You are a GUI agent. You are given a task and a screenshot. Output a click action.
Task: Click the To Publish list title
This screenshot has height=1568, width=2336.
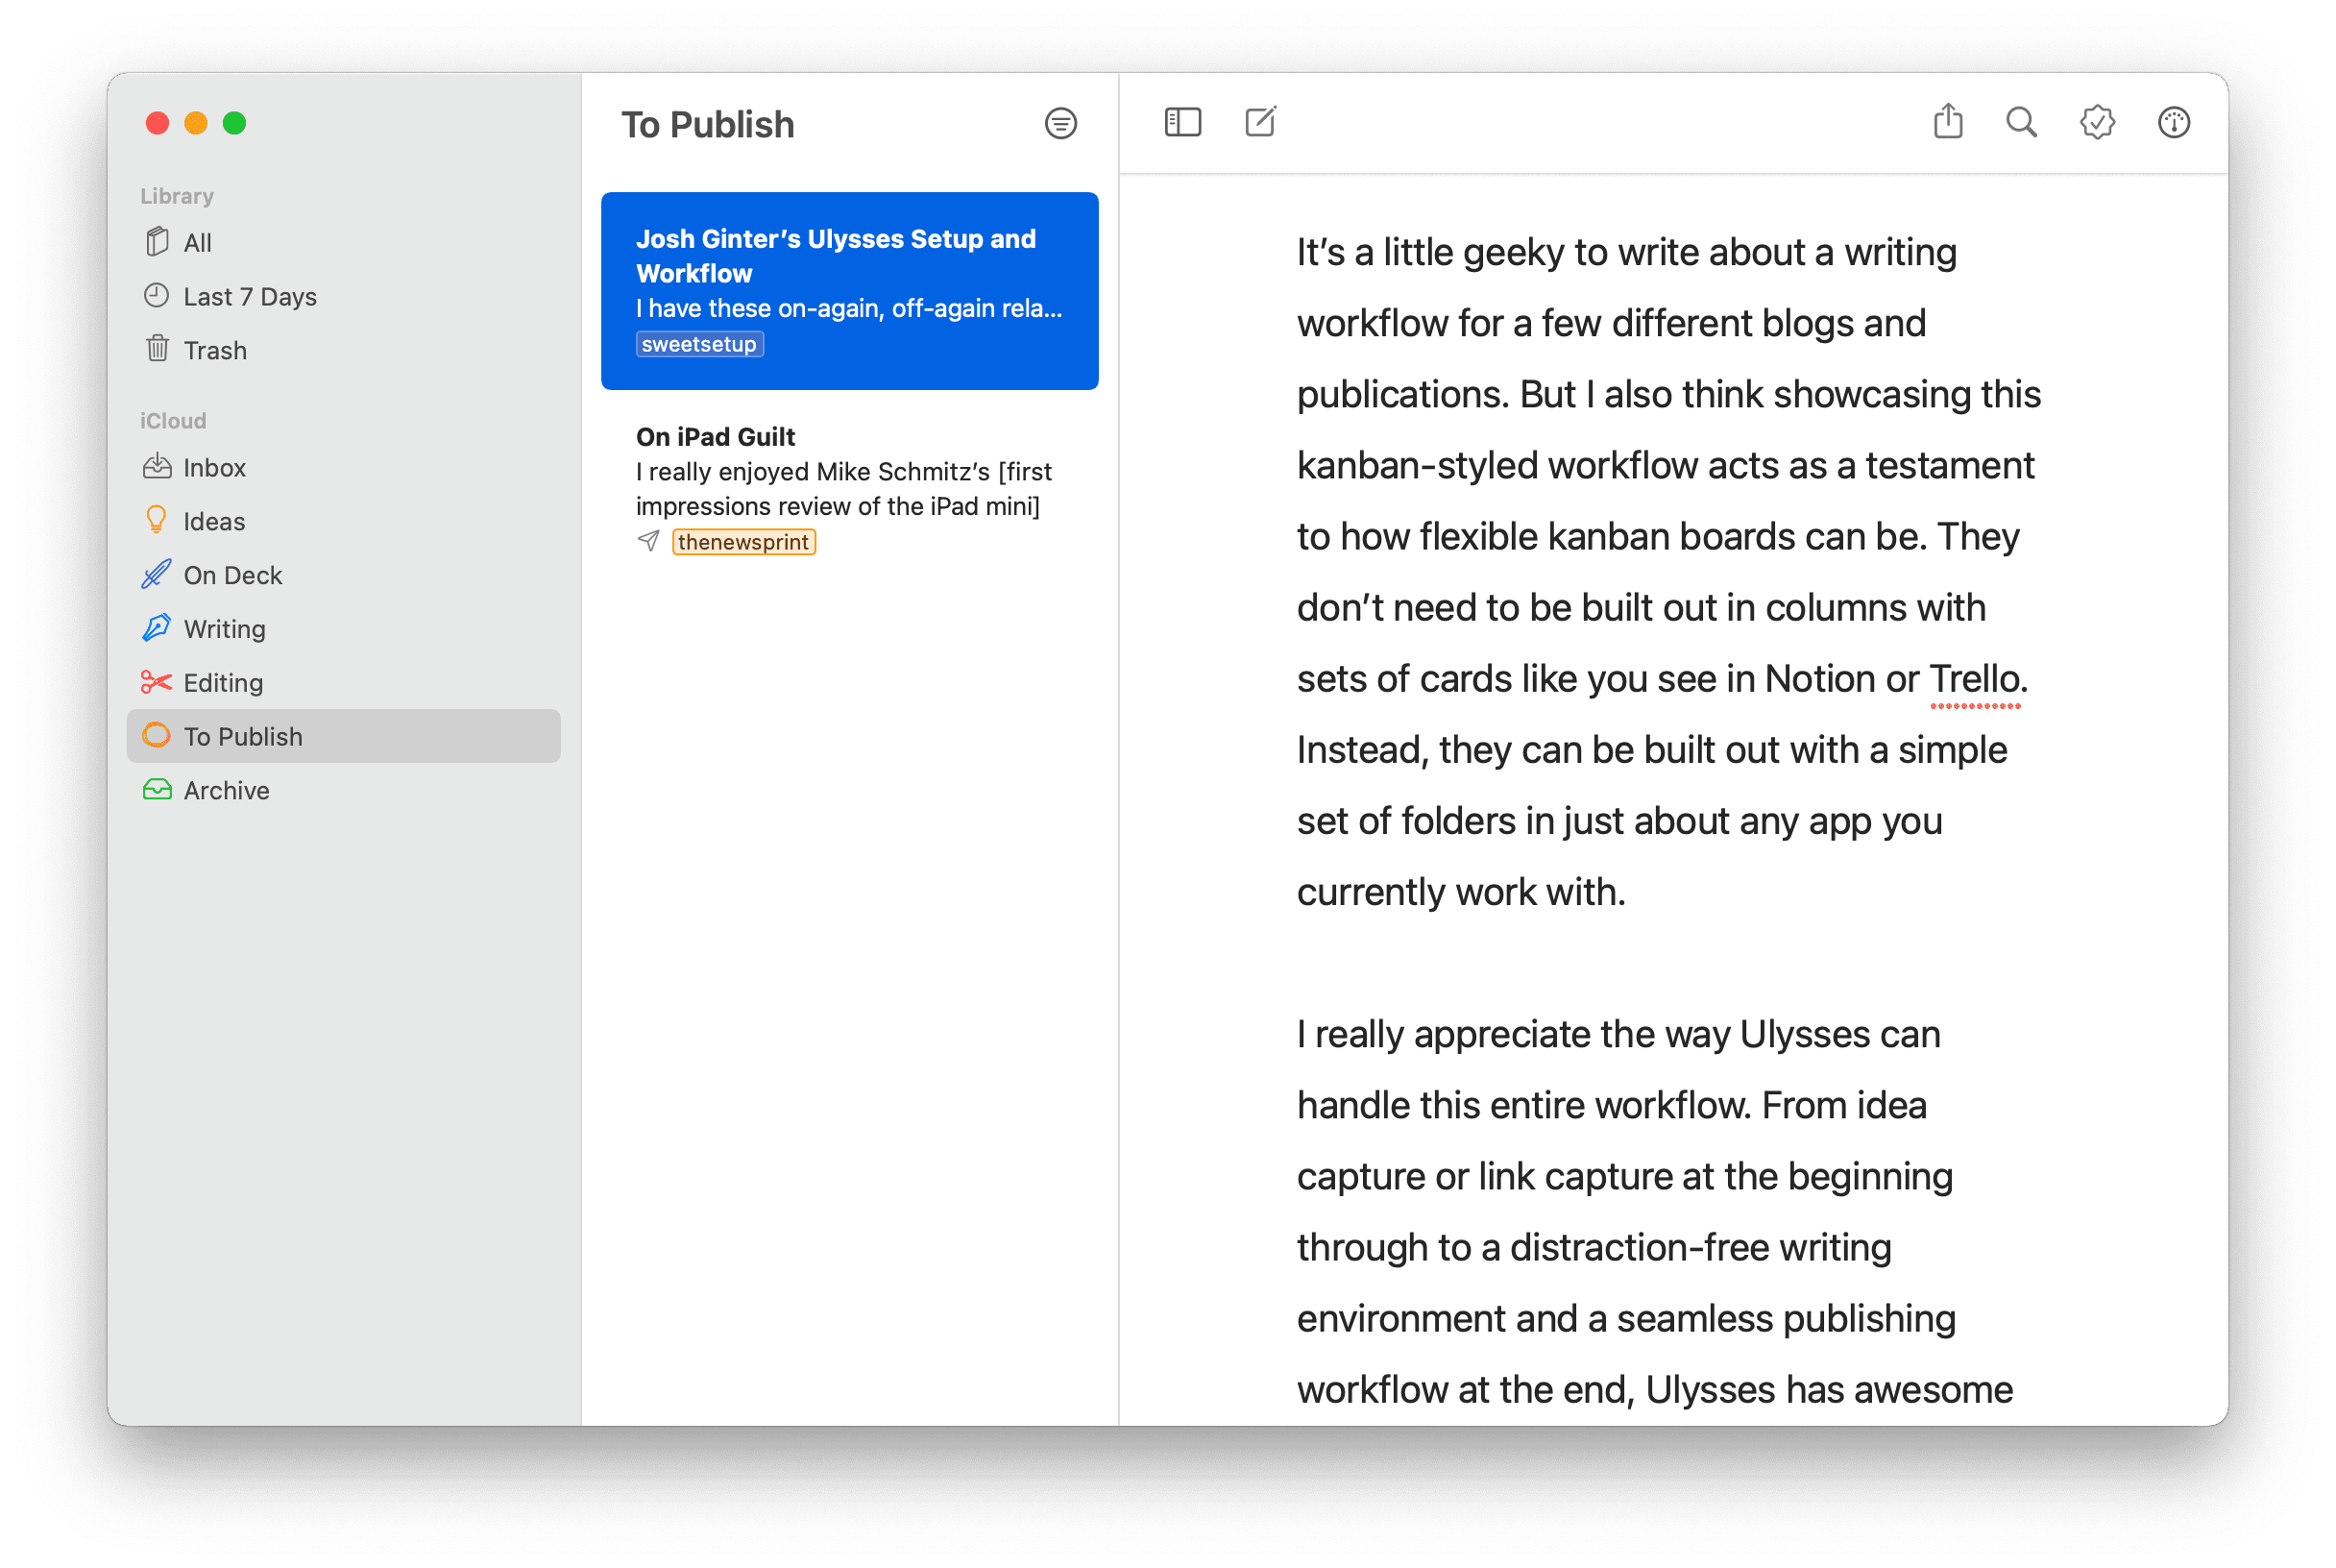(x=708, y=124)
